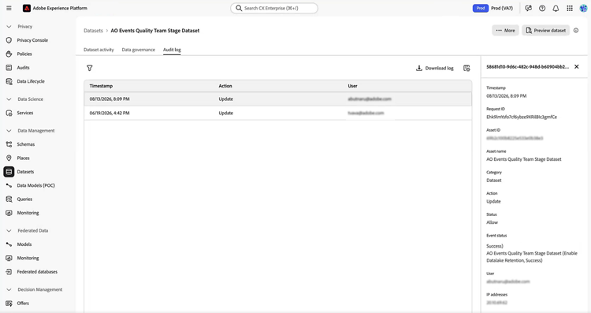The image size is (591, 313).
Task: Open the feedback chat icon in header
Action: (x=529, y=9)
